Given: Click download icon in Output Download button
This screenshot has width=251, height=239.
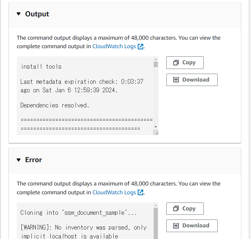Looking at the screenshot, I should [176, 80].
